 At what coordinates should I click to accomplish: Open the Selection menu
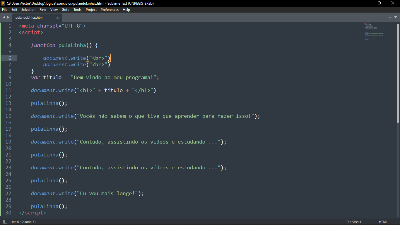coord(28,10)
